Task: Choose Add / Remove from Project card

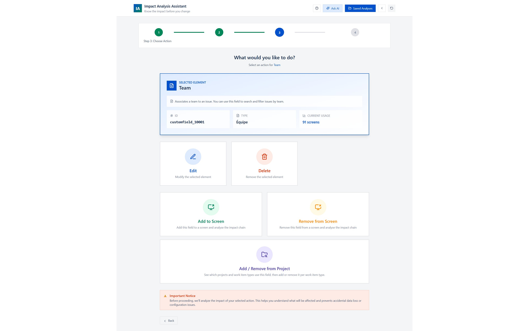Action: click(x=264, y=261)
